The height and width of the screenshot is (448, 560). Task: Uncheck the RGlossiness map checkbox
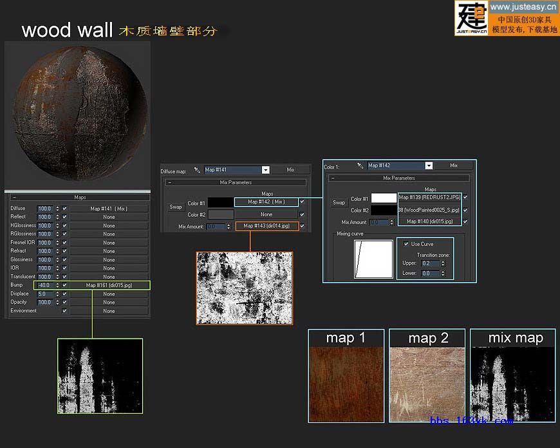pyautogui.click(x=64, y=234)
